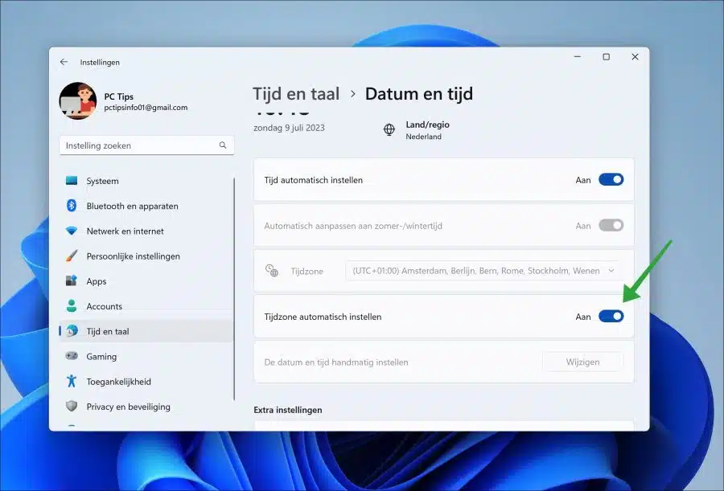Image resolution: width=724 pixels, height=491 pixels.
Task: Open Bluetooth en apparaten settings
Action: (x=146, y=206)
